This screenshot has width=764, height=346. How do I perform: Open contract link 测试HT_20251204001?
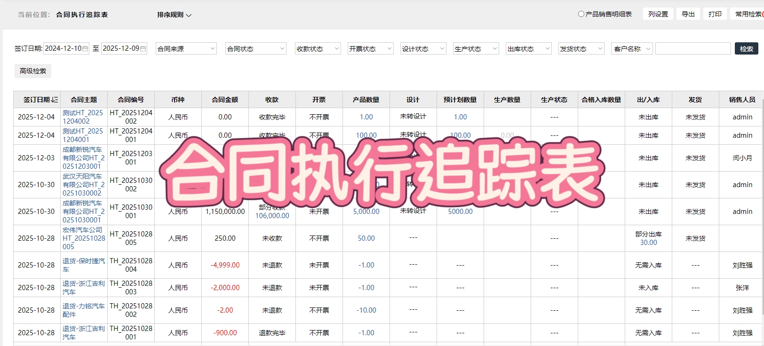(83, 135)
